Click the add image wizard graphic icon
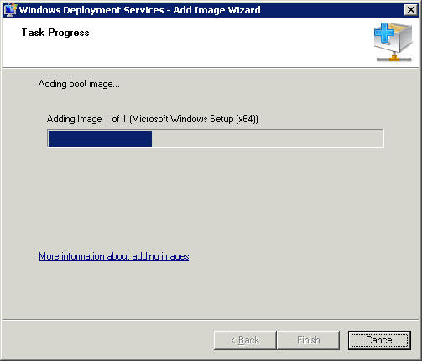The height and width of the screenshot is (361, 422). [x=393, y=43]
